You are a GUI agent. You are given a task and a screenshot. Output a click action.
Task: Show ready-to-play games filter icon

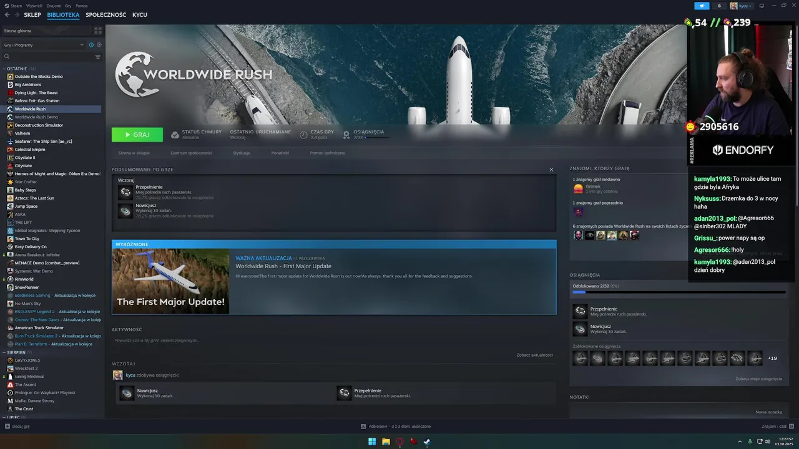pyautogui.click(x=99, y=45)
